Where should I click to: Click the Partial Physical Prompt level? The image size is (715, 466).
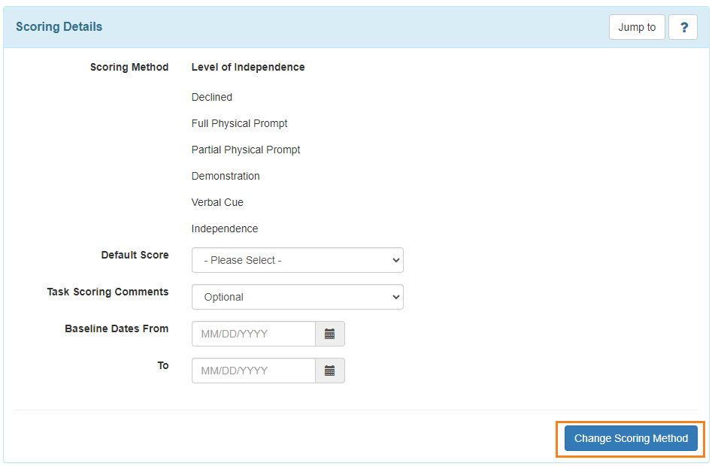click(x=246, y=150)
